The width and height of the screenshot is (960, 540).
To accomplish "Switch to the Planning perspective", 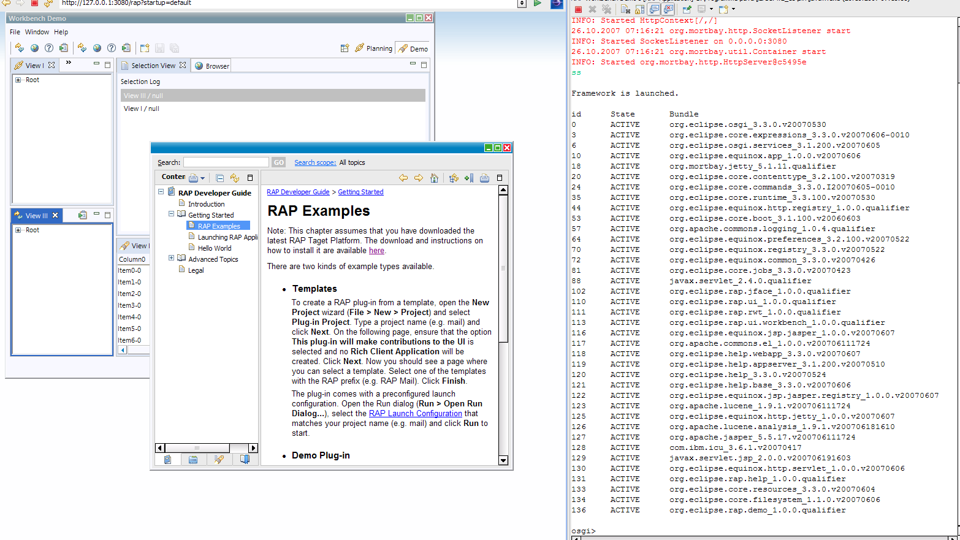I will [373, 48].
